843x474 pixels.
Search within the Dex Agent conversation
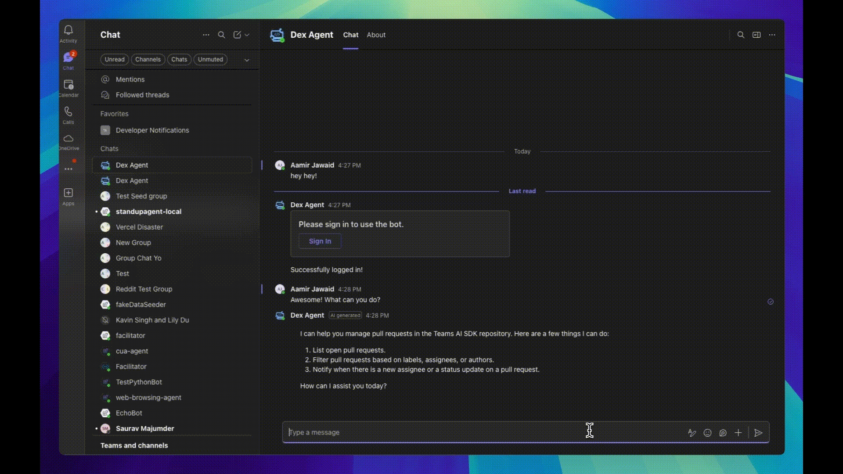coord(740,35)
